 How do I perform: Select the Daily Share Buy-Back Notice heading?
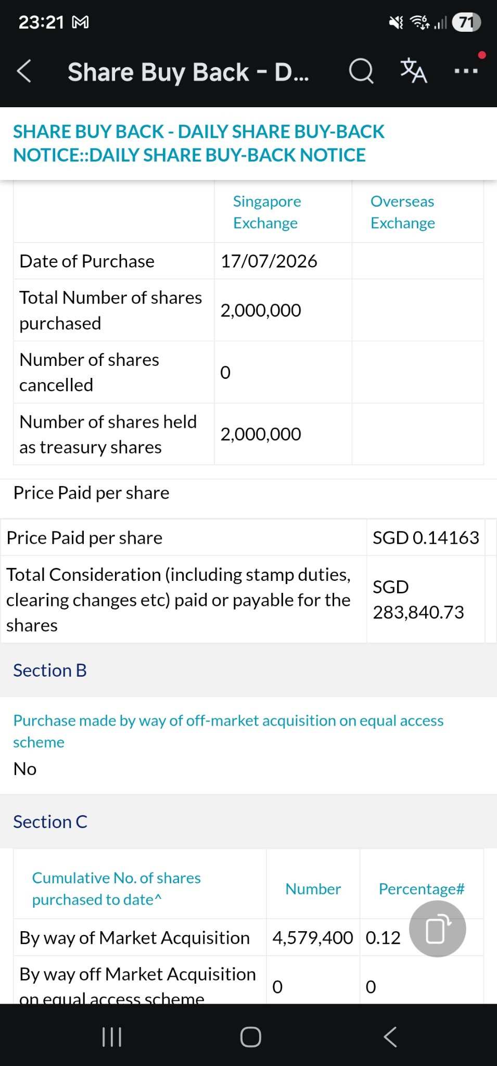pos(199,143)
